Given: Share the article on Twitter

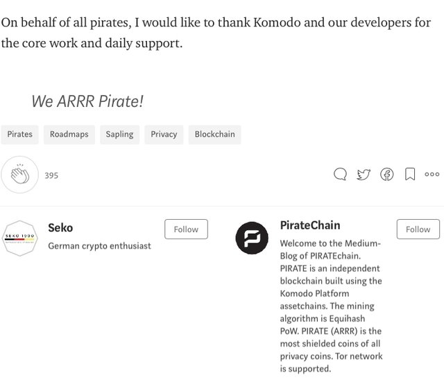Looking at the screenshot, I should point(364,174).
